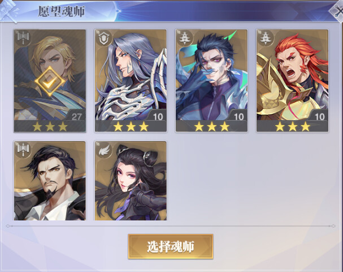Click the class icon on red-haired hero card
This screenshot has height=272, width=343.
pyautogui.click(x=266, y=38)
